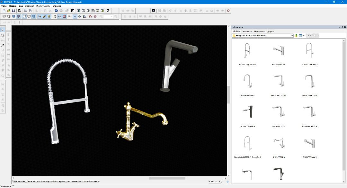
Task: Open the library view mode dropdown arrow
Action: point(304,36)
